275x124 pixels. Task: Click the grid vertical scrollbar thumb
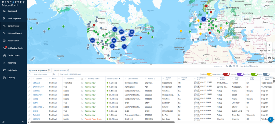pyautogui.click(x=274, y=81)
